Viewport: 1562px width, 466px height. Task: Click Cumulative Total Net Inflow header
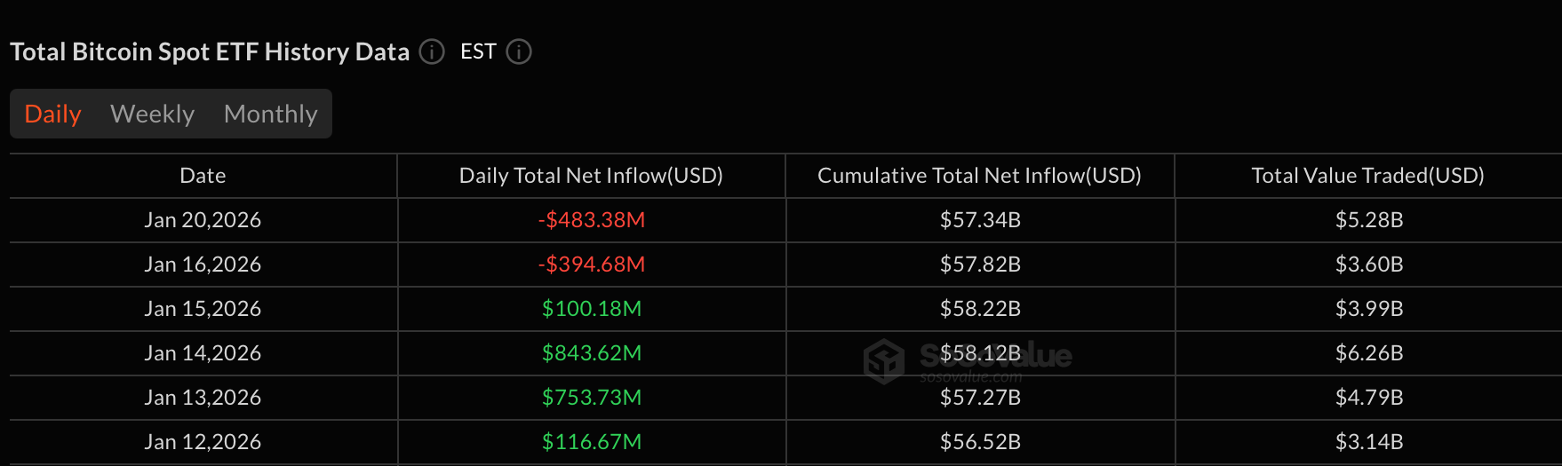click(x=979, y=176)
